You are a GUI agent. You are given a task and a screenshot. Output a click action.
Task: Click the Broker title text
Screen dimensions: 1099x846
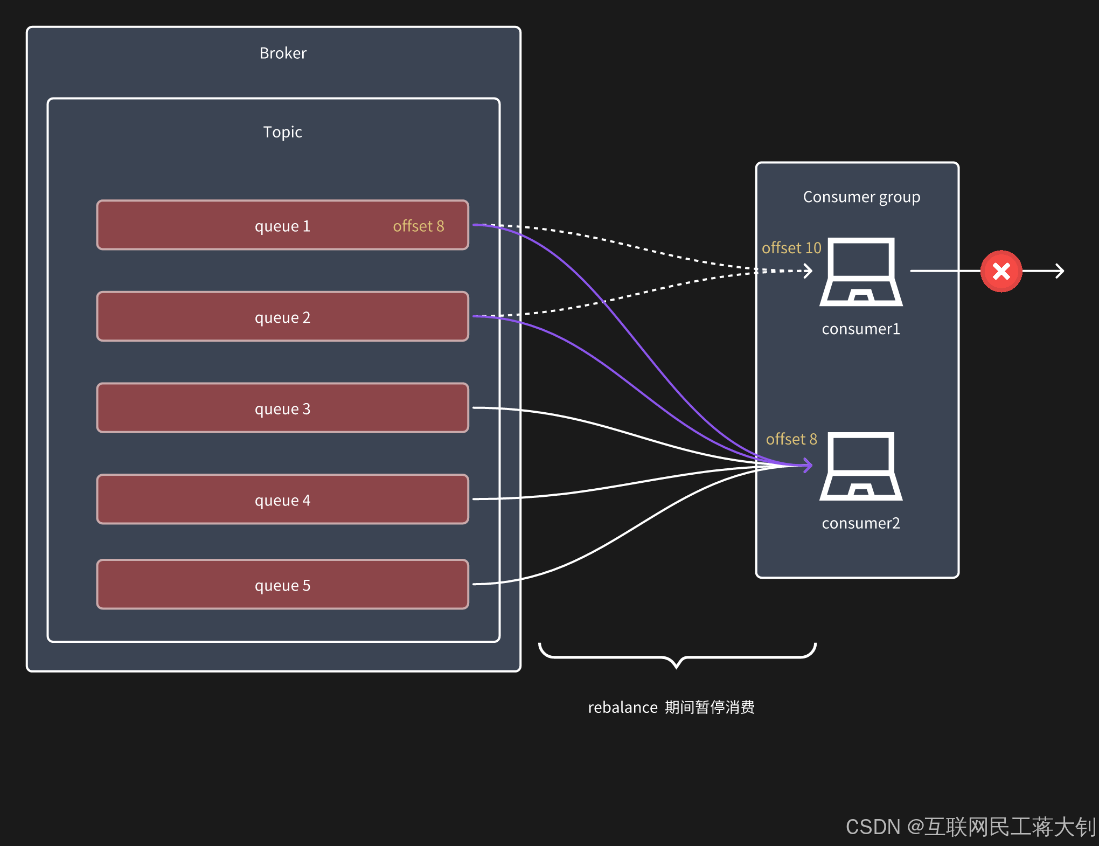(283, 53)
